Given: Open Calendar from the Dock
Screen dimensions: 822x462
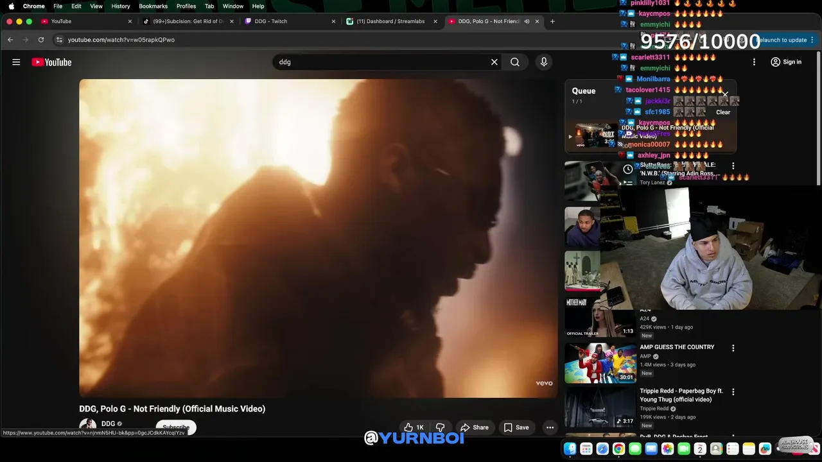Looking at the screenshot, I should tap(700, 449).
